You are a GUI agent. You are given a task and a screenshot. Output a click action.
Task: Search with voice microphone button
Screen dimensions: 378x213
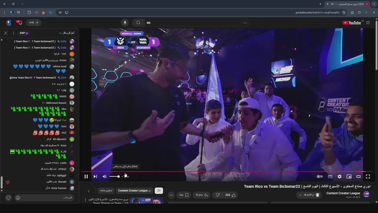[x=125, y=23]
